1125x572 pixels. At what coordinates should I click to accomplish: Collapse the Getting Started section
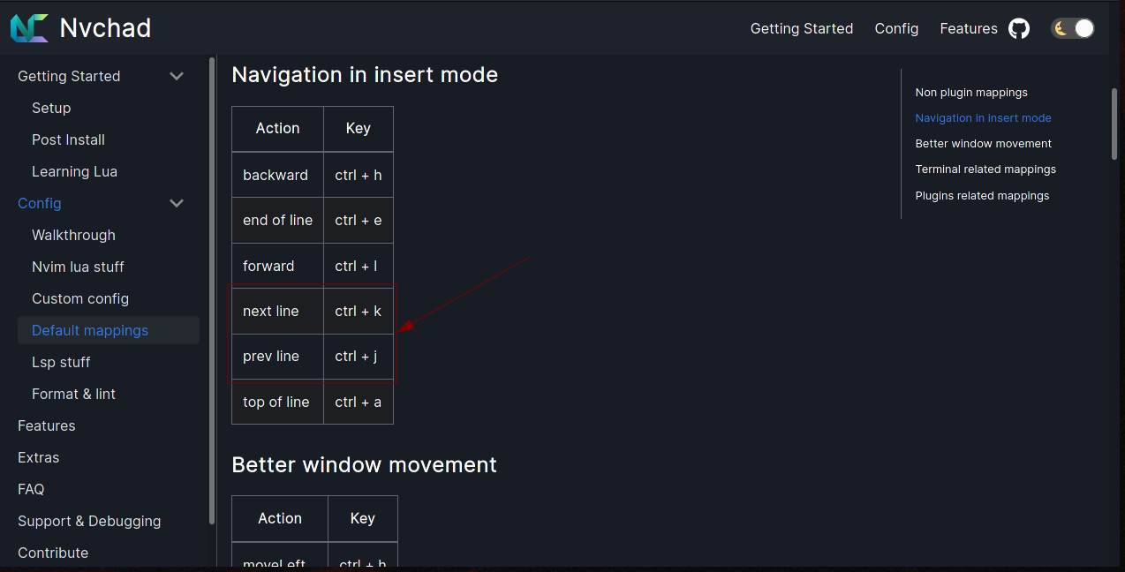tap(176, 76)
